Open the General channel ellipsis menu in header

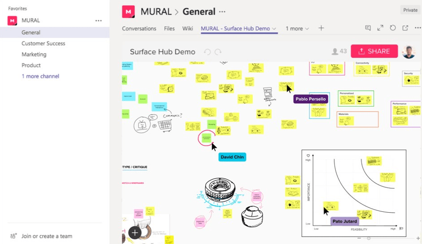tap(222, 12)
